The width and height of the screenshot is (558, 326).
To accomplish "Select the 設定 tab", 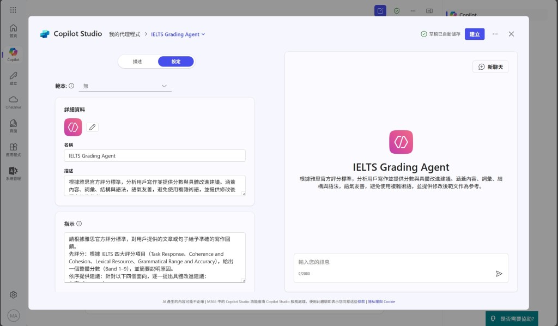I will (x=176, y=62).
